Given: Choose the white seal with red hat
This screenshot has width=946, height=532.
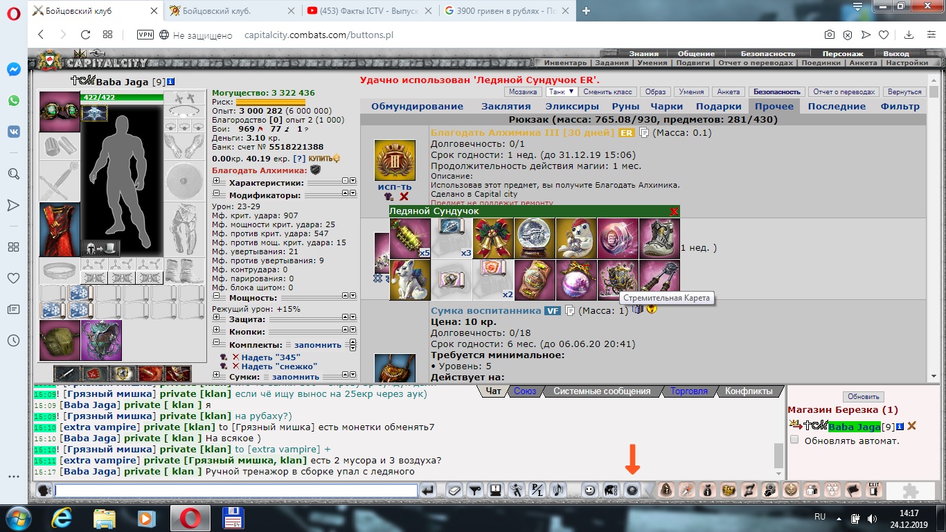Looking at the screenshot, I should point(576,238).
